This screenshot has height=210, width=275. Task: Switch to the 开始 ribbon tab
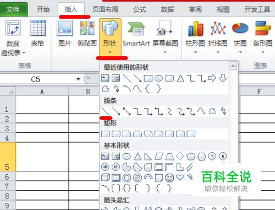tap(43, 9)
